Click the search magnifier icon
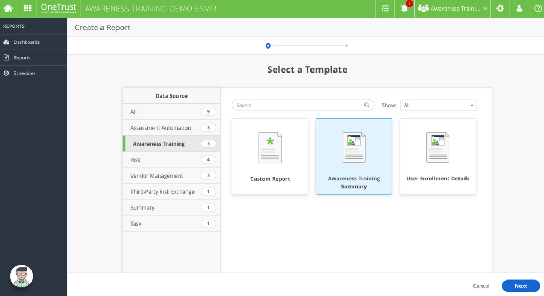This screenshot has width=544, height=296. (x=367, y=105)
